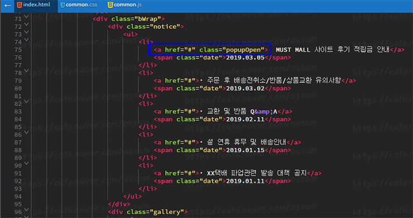Image resolution: width=413 pixels, height=218 pixels.
Task: Click the class value "notice" on line 72
Action: pos(165,27)
